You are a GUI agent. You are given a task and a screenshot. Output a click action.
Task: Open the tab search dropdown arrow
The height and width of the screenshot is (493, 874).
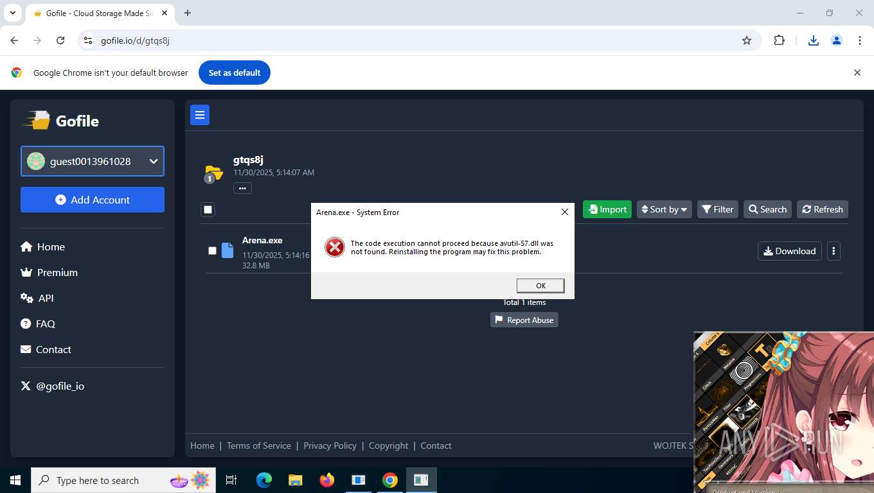(12, 13)
